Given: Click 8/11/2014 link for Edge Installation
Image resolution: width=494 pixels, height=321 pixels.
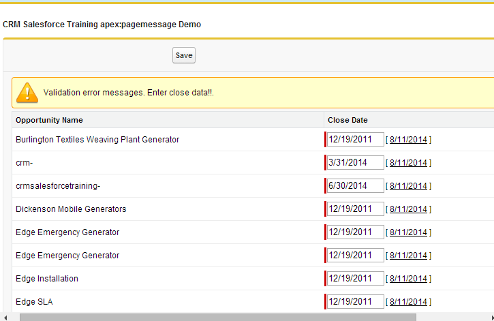Looking at the screenshot, I should point(408,279).
